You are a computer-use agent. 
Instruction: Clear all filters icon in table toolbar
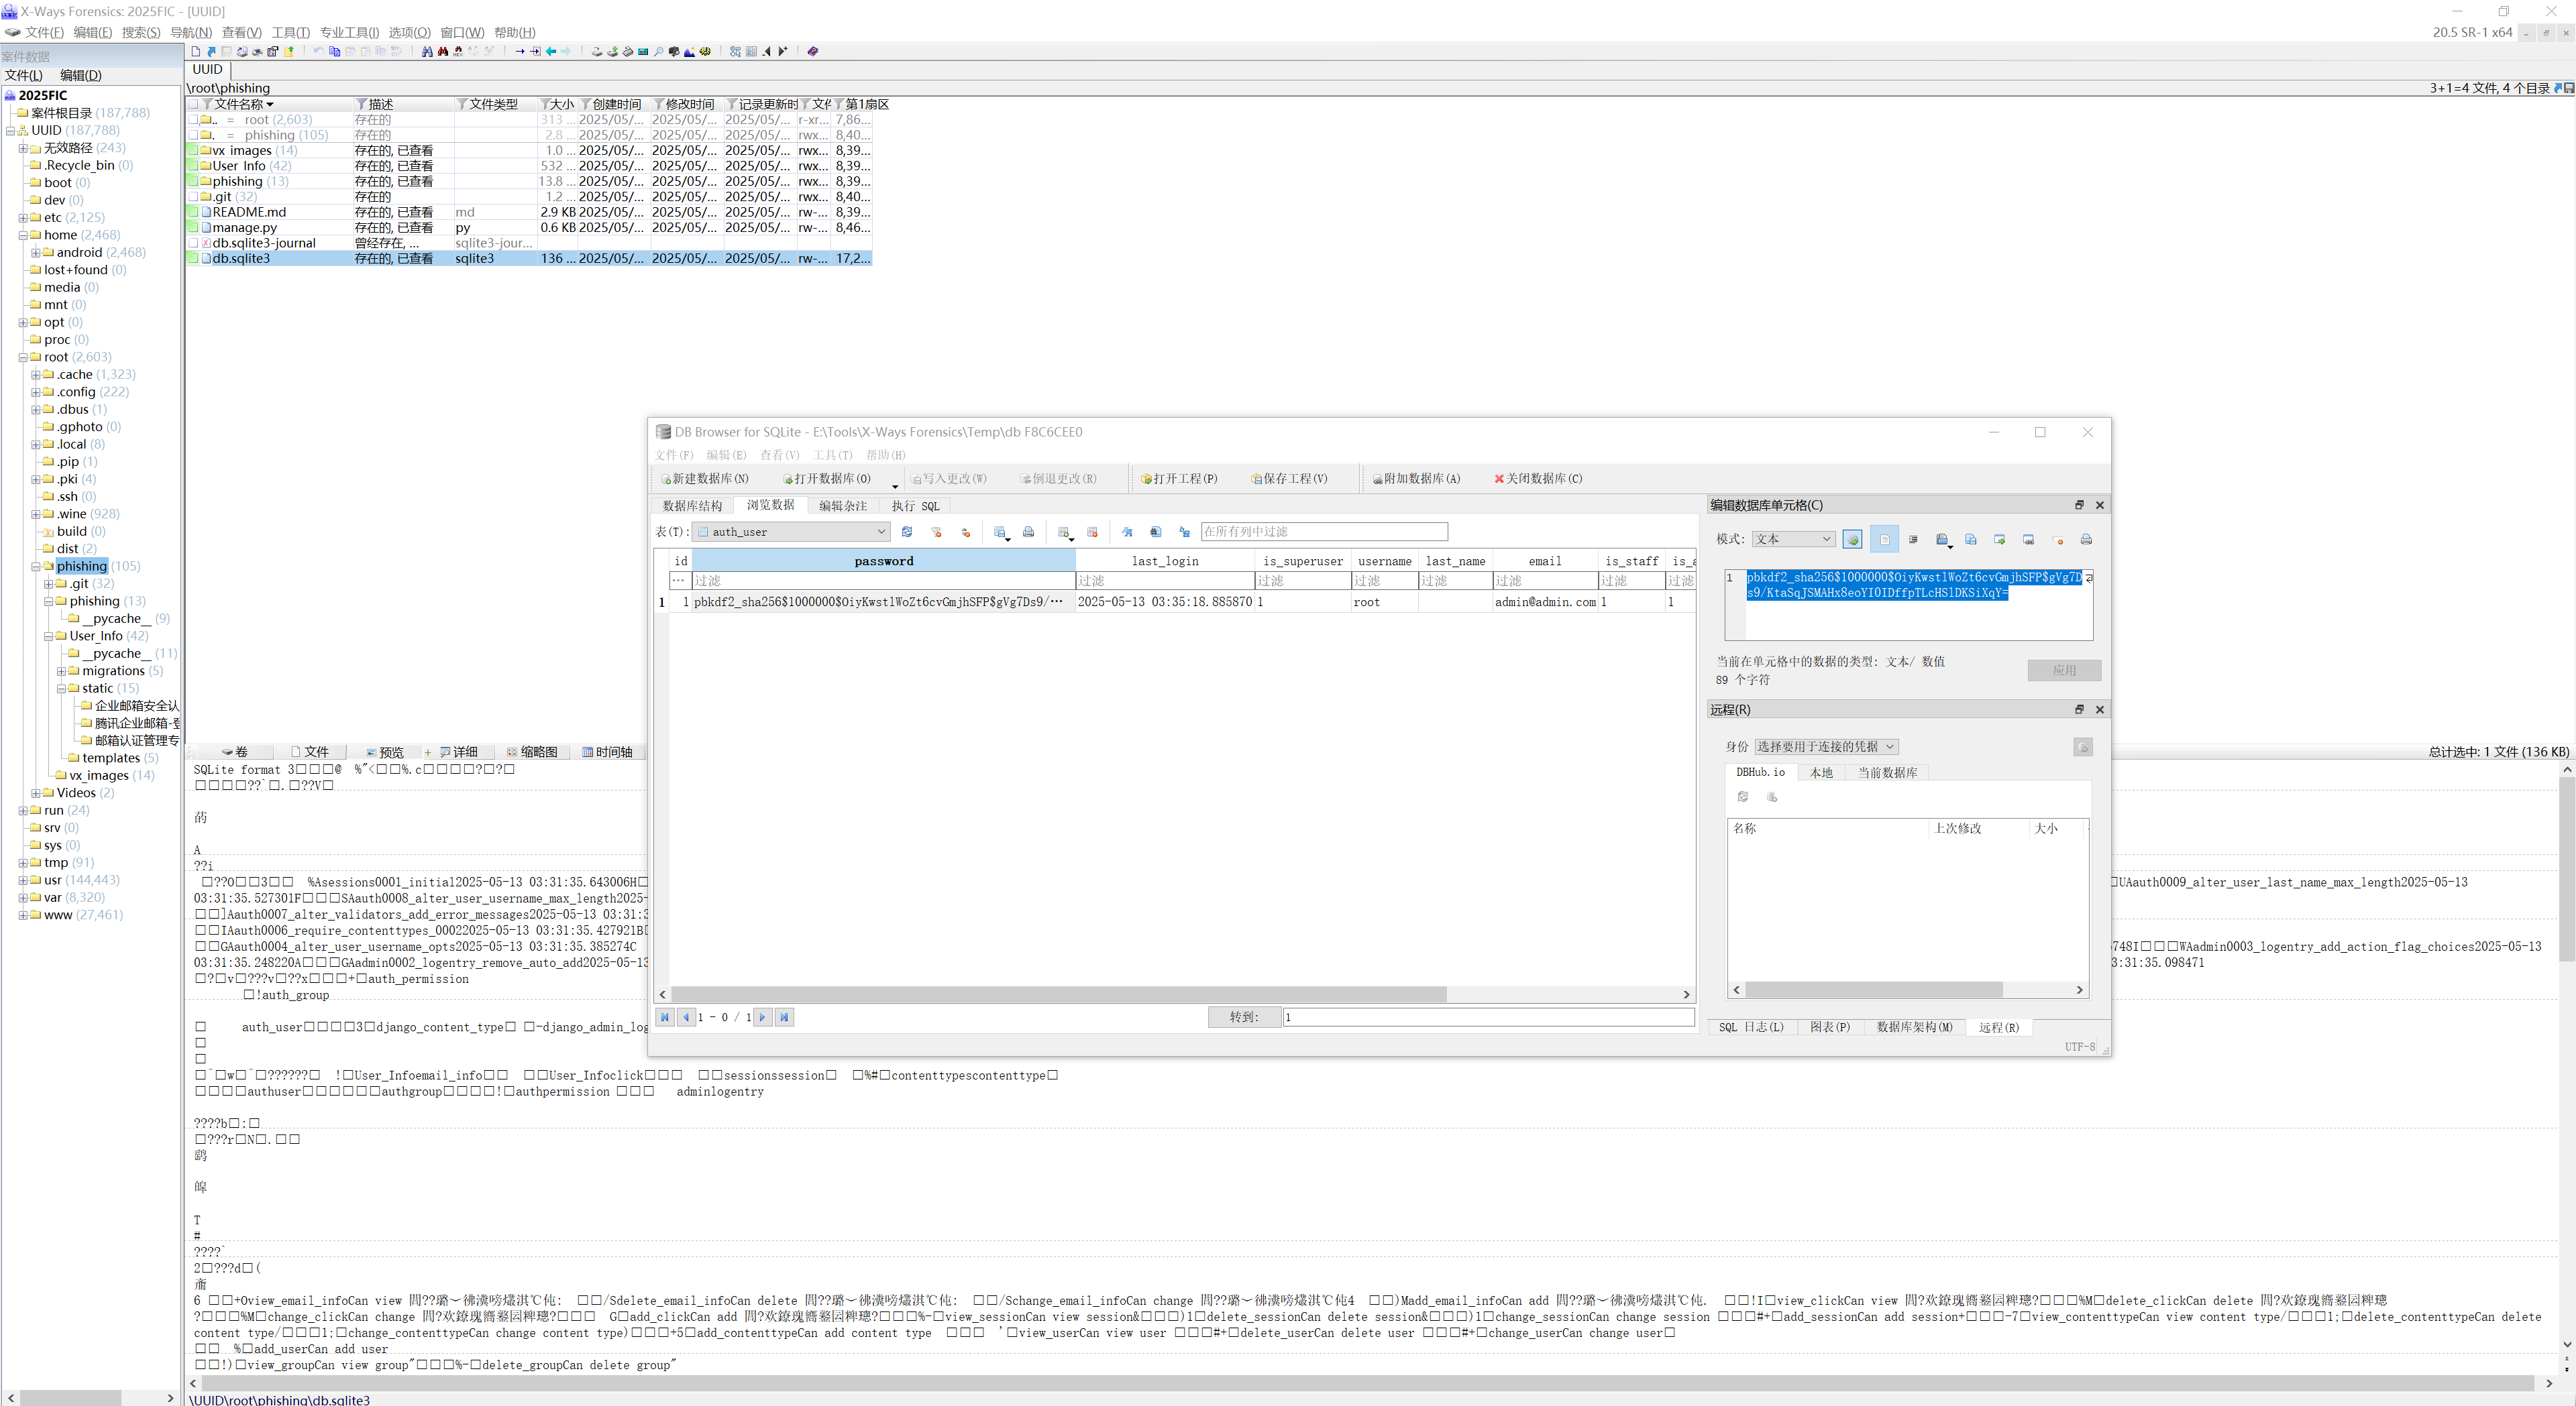(937, 532)
